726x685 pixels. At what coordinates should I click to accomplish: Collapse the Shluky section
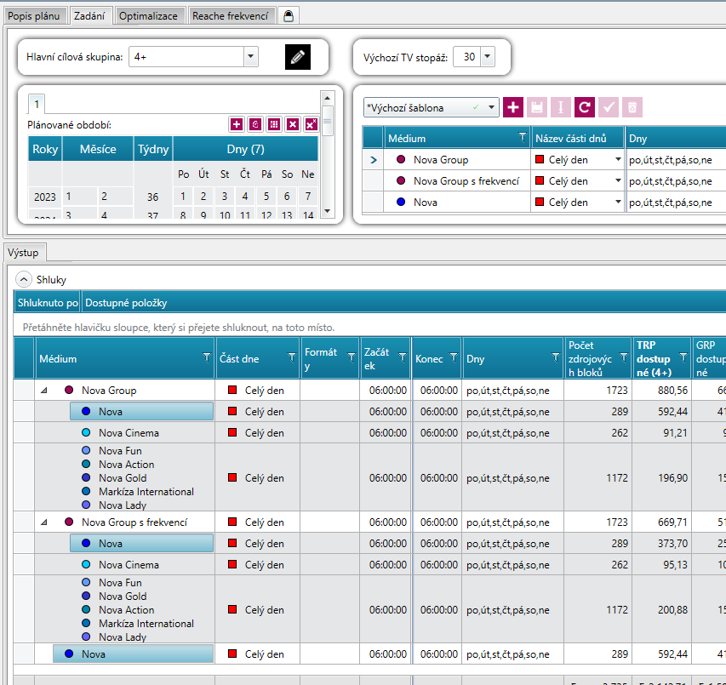click(23, 279)
